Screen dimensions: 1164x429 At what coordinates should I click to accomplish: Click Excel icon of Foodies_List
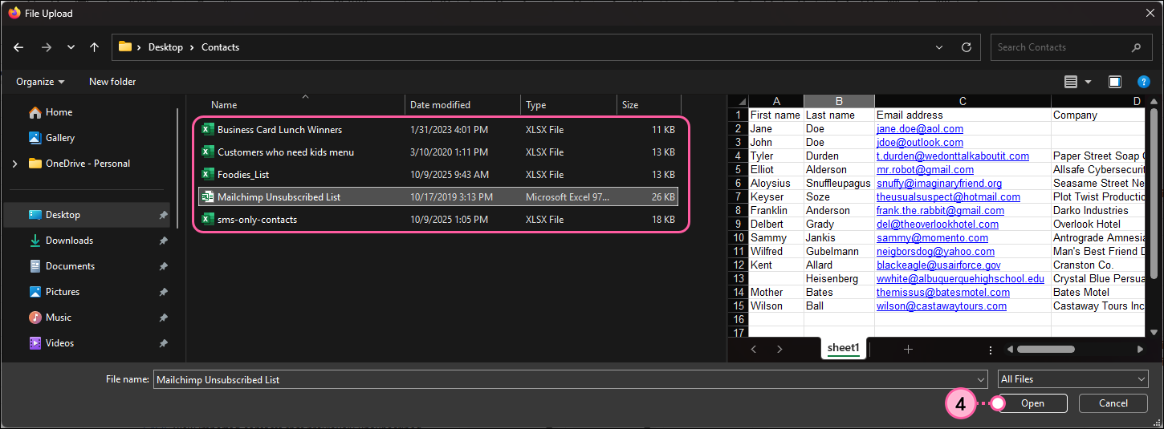[x=208, y=174]
